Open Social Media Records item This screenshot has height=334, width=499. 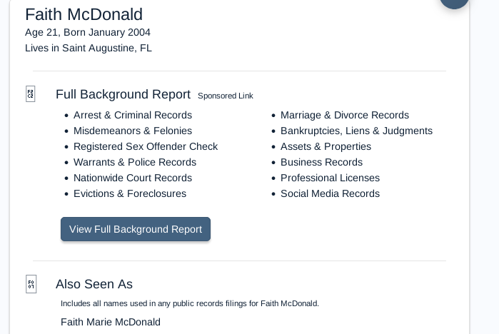[330, 193]
